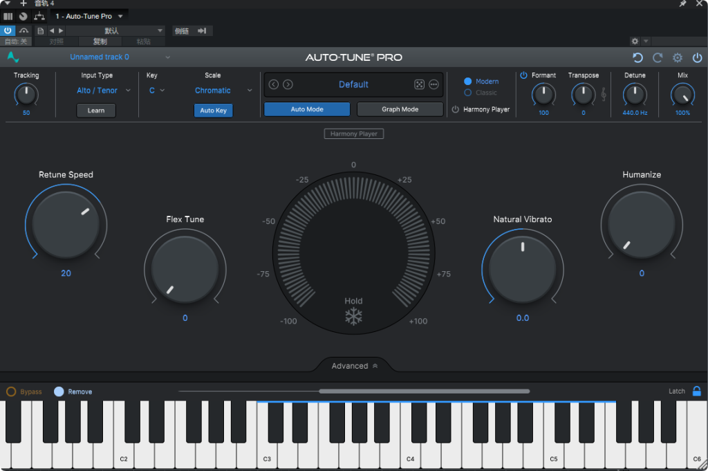
Task: Select the Bypass radio option
Action: coord(11,391)
